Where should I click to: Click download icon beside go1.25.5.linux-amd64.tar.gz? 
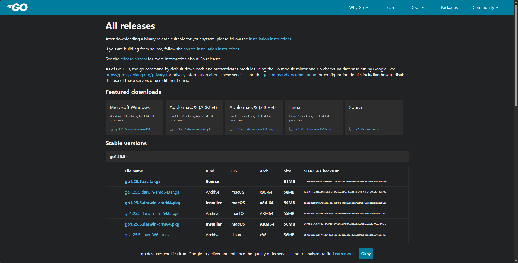point(291,129)
